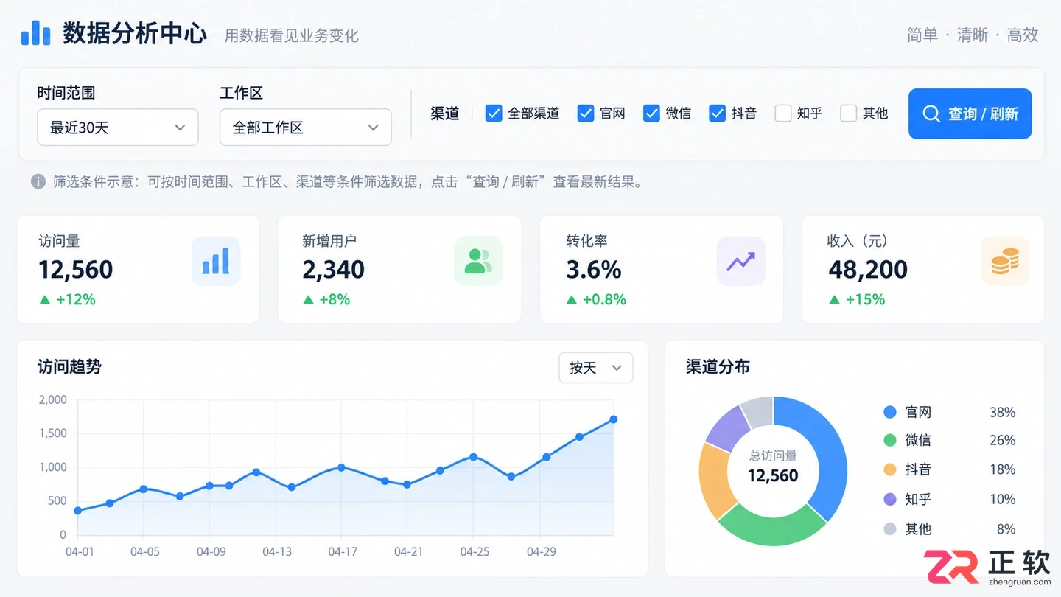This screenshot has width=1061, height=597.
Task: Click the 3.6% conversion rate value
Action: pos(594,270)
